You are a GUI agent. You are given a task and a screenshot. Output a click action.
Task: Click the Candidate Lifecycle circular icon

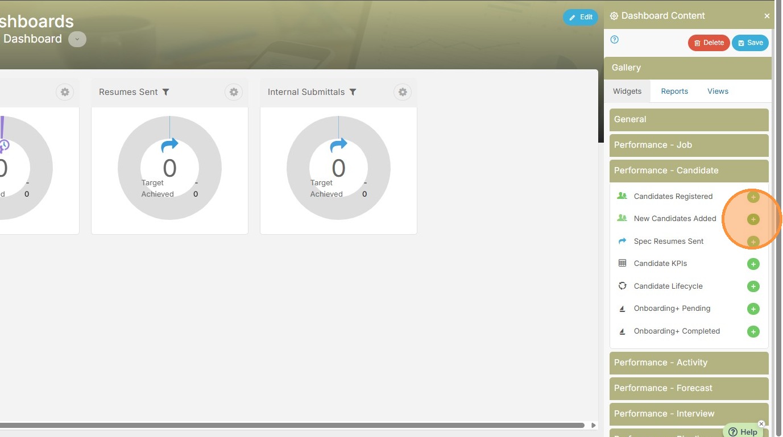point(622,286)
